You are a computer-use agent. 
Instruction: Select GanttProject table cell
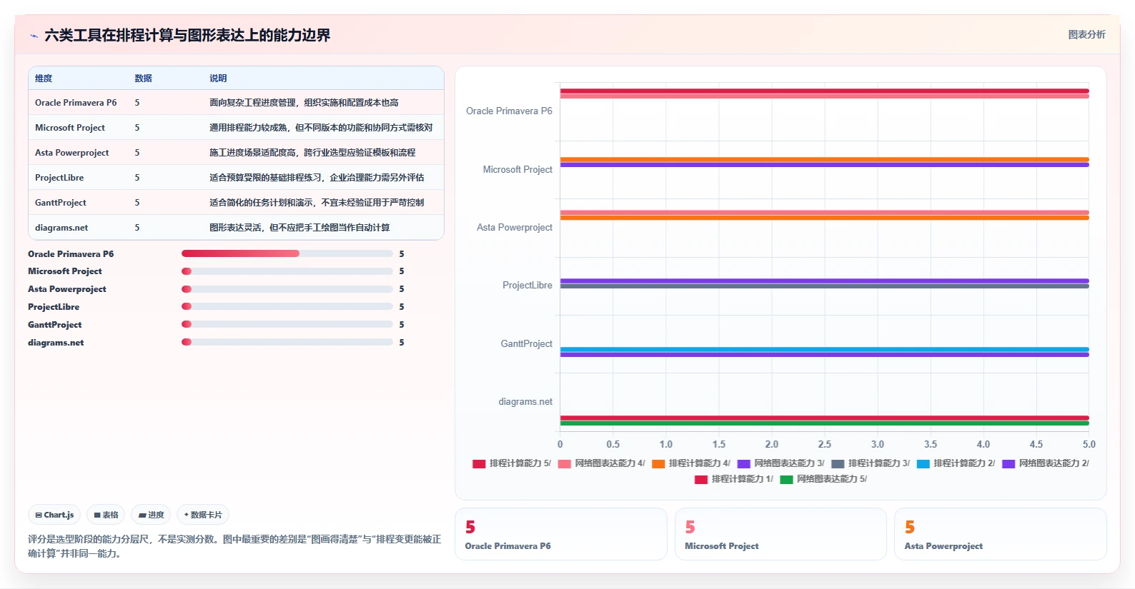(x=61, y=203)
